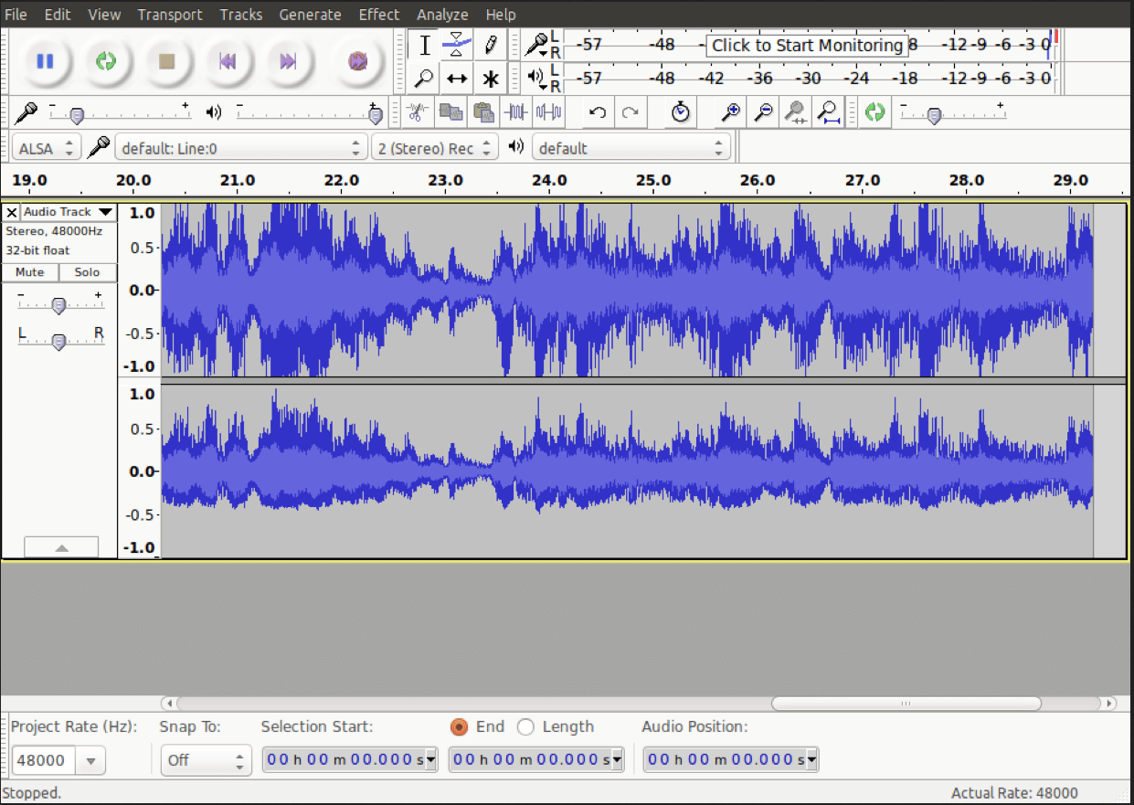This screenshot has height=805, width=1134.
Task: Click the horizontal scrollbar thumb
Action: pyautogui.click(x=906, y=704)
